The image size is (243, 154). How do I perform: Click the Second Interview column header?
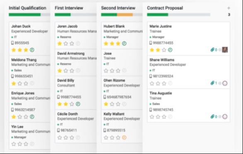click(118, 8)
